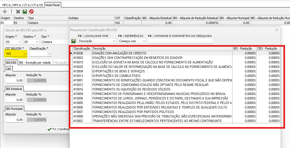Click the CBS Alíquota input field
The height and width of the screenshot is (148, 290).
(14, 80)
